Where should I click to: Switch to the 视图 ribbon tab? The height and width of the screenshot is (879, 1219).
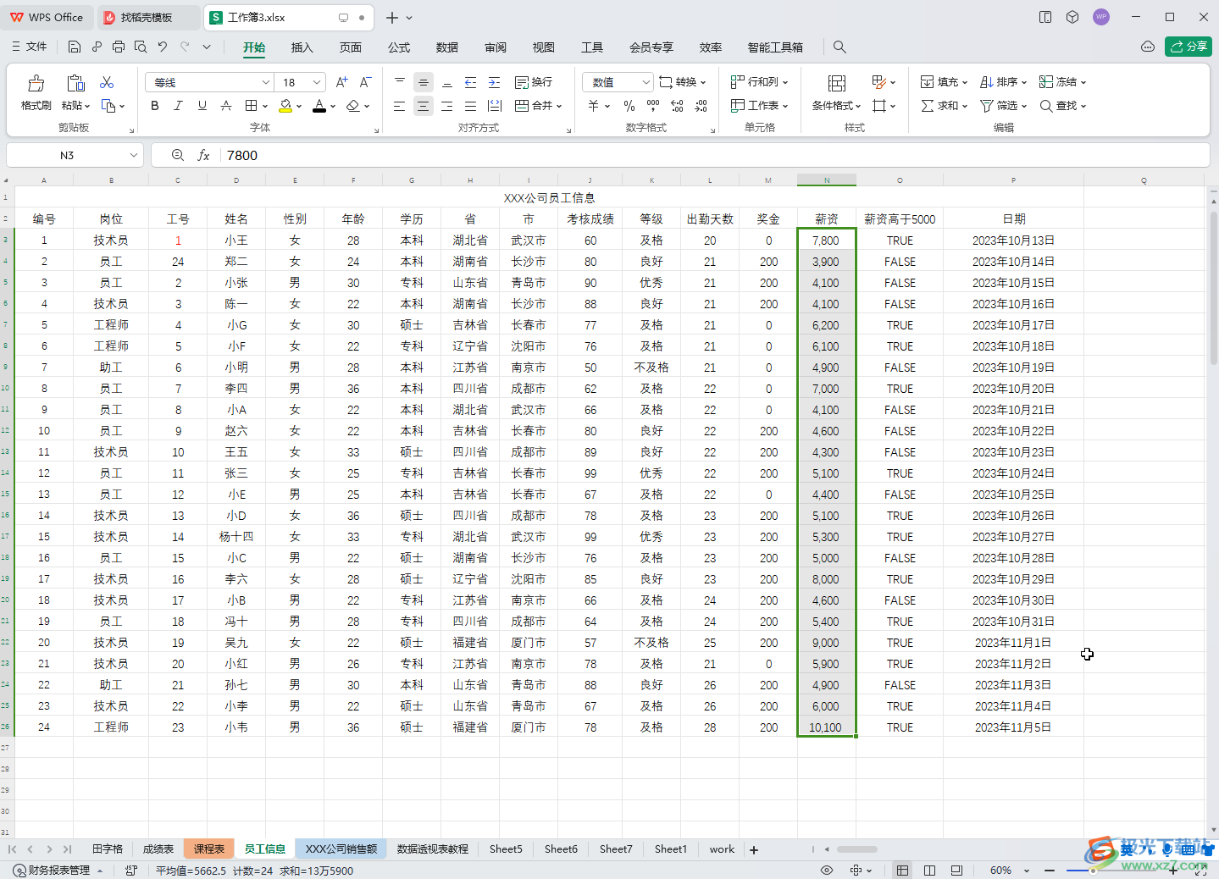tap(544, 47)
